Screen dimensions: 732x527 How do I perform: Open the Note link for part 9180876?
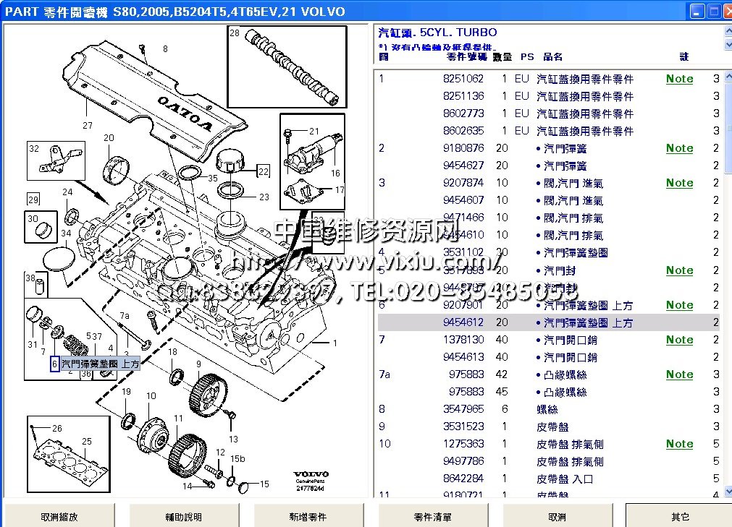(679, 148)
